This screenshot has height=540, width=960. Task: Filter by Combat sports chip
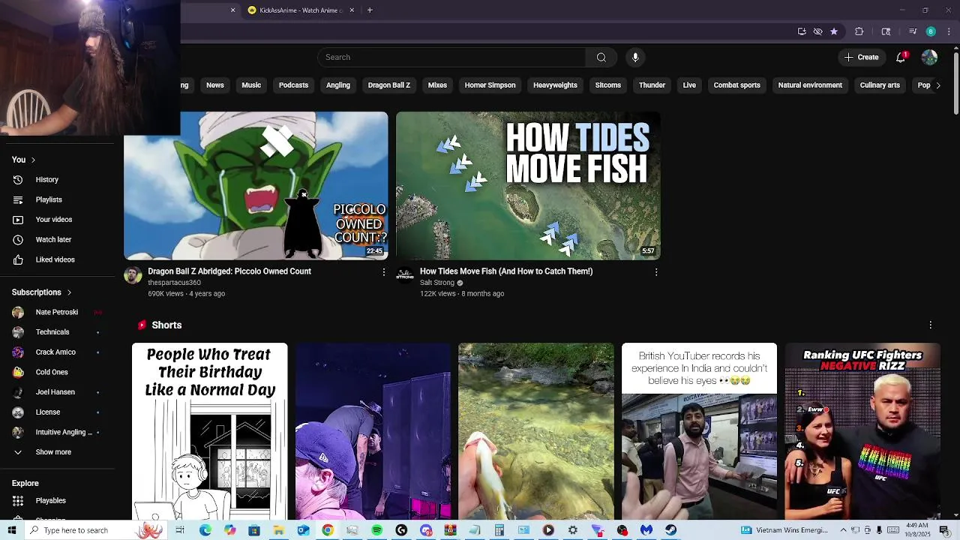736,85
